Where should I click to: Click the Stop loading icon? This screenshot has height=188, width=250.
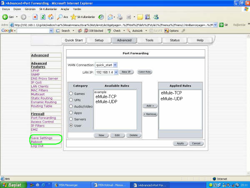(x=35, y=17)
